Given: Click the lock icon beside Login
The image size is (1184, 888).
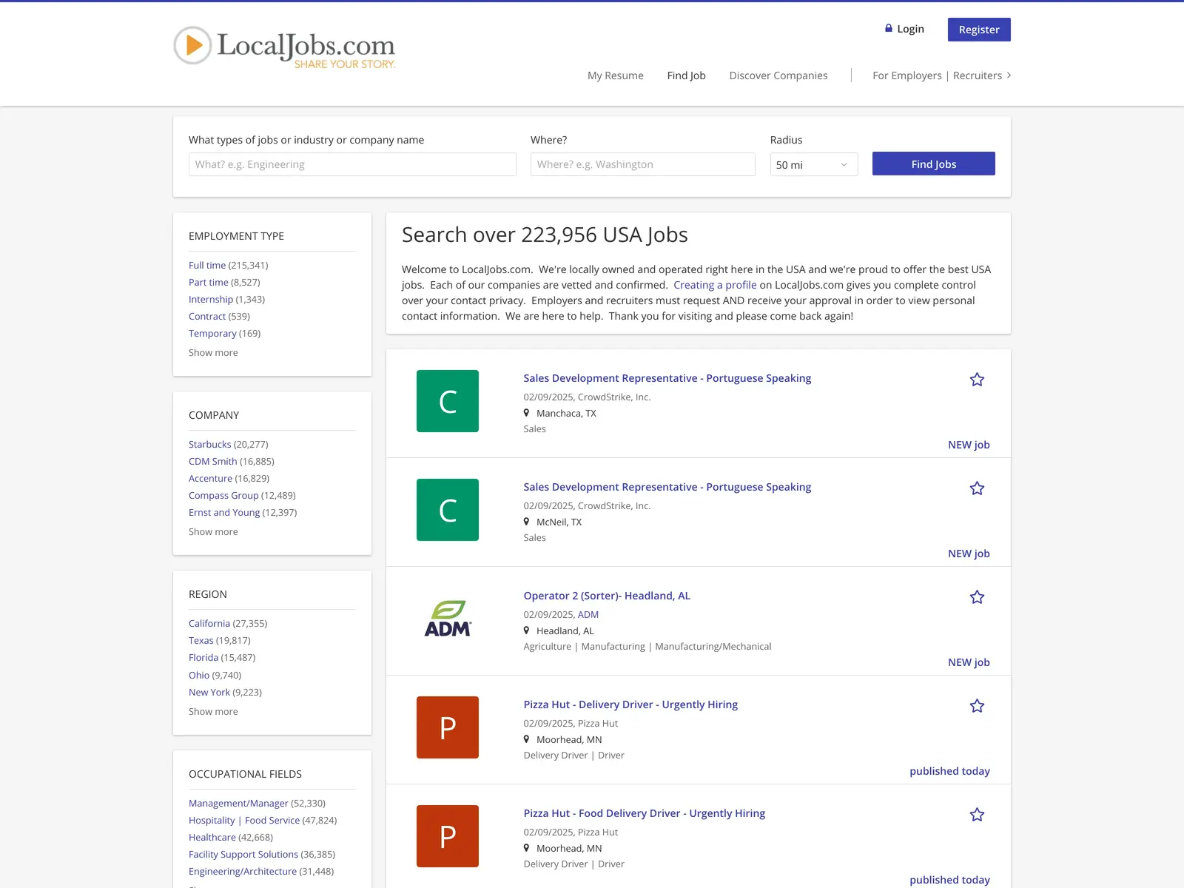Looking at the screenshot, I should click(889, 28).
